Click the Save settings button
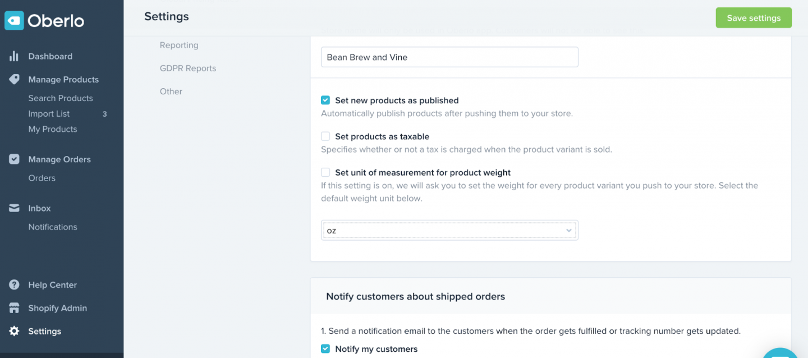This screenshot has width=808, height=358. [754, 18]
